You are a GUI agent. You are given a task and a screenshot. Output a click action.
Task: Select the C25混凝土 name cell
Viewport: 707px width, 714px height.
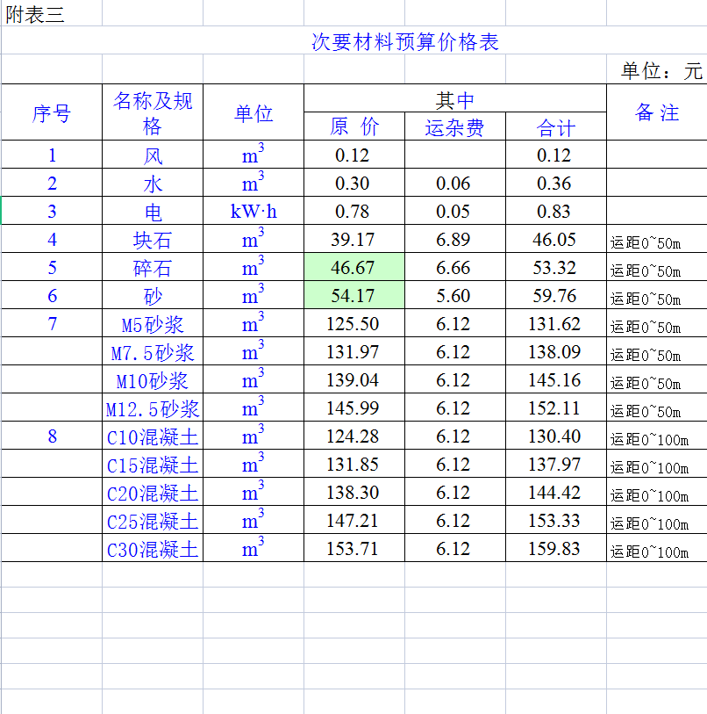pos(153,521)
